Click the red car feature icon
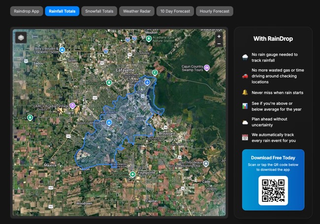320x224 pixels. coord(245,76)
